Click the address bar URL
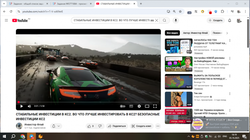This screenshot has height=140, width=250. pos(43,11)
